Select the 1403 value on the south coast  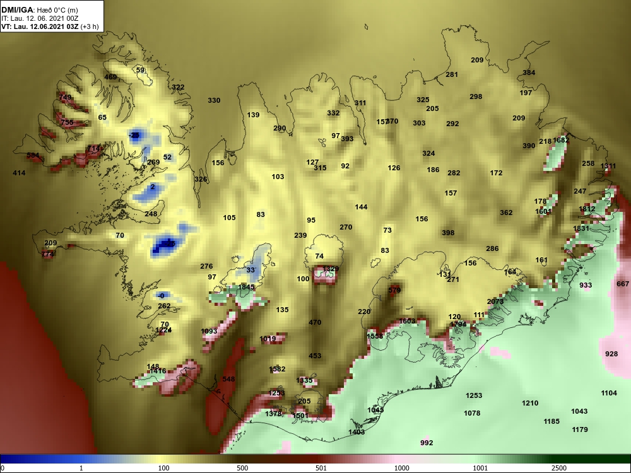[x=357, y=432]
